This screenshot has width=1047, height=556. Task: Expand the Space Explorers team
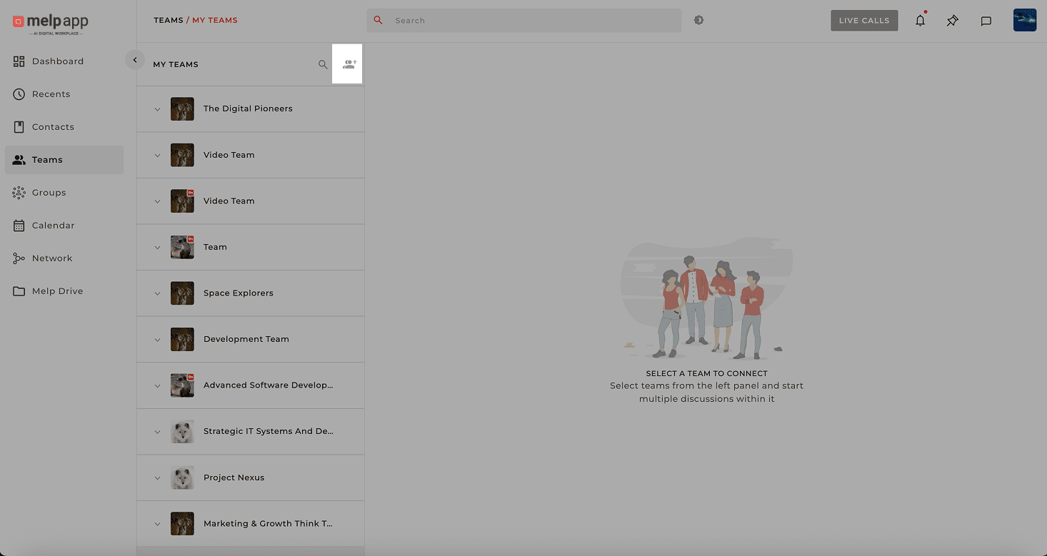(x=158, y=293)
